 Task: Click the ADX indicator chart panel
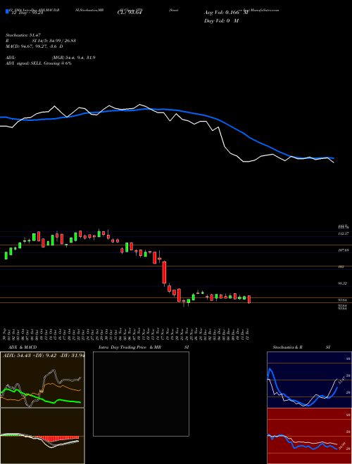(x=42, y=380)
